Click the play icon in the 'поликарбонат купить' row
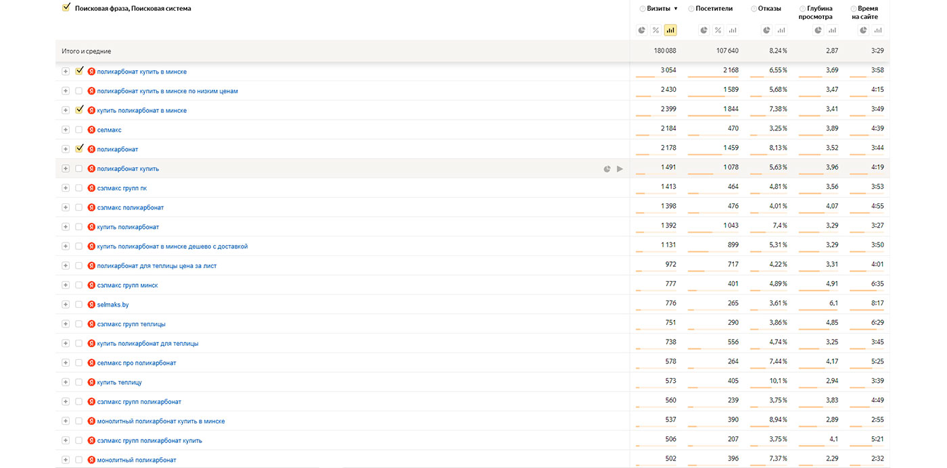 tap(620, 169)
